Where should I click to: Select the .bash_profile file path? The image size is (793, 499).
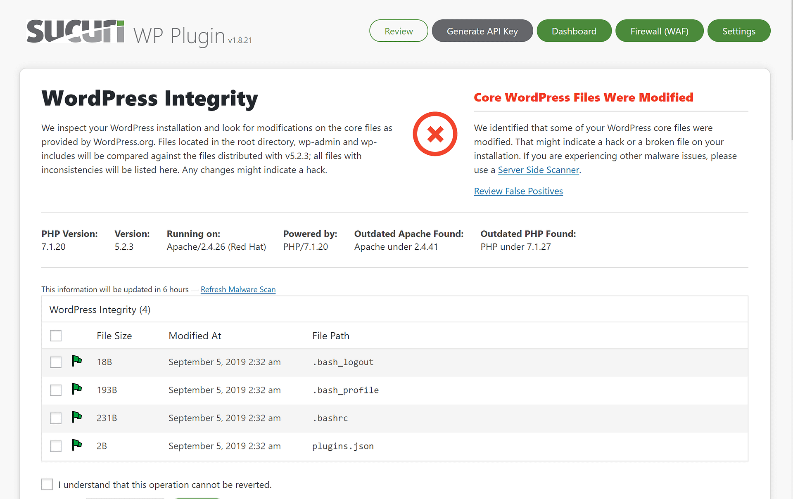pos(345,390)
